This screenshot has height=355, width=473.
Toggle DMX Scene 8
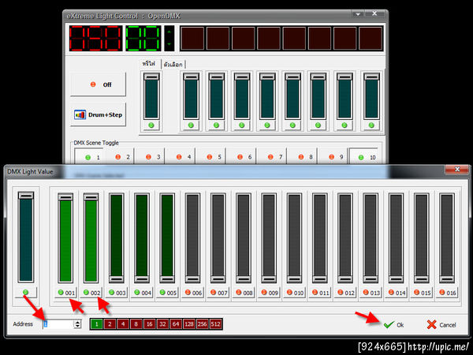pos(303,157)
